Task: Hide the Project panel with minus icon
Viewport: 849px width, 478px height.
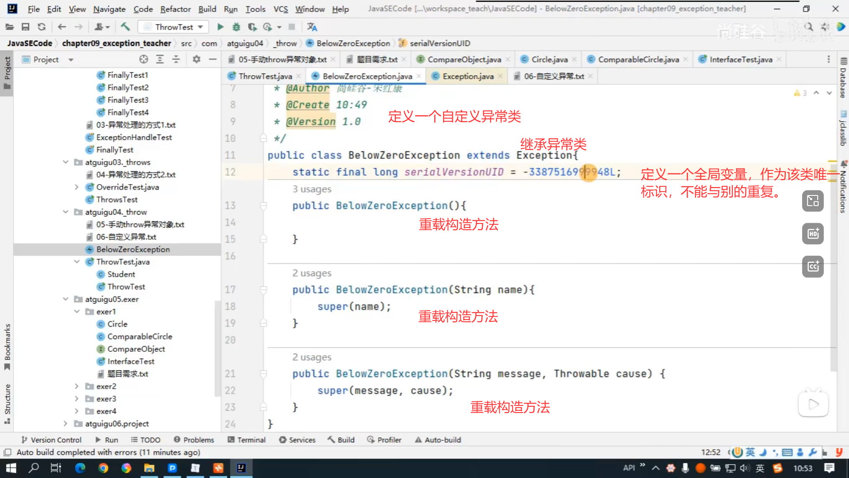Action: 213,59
